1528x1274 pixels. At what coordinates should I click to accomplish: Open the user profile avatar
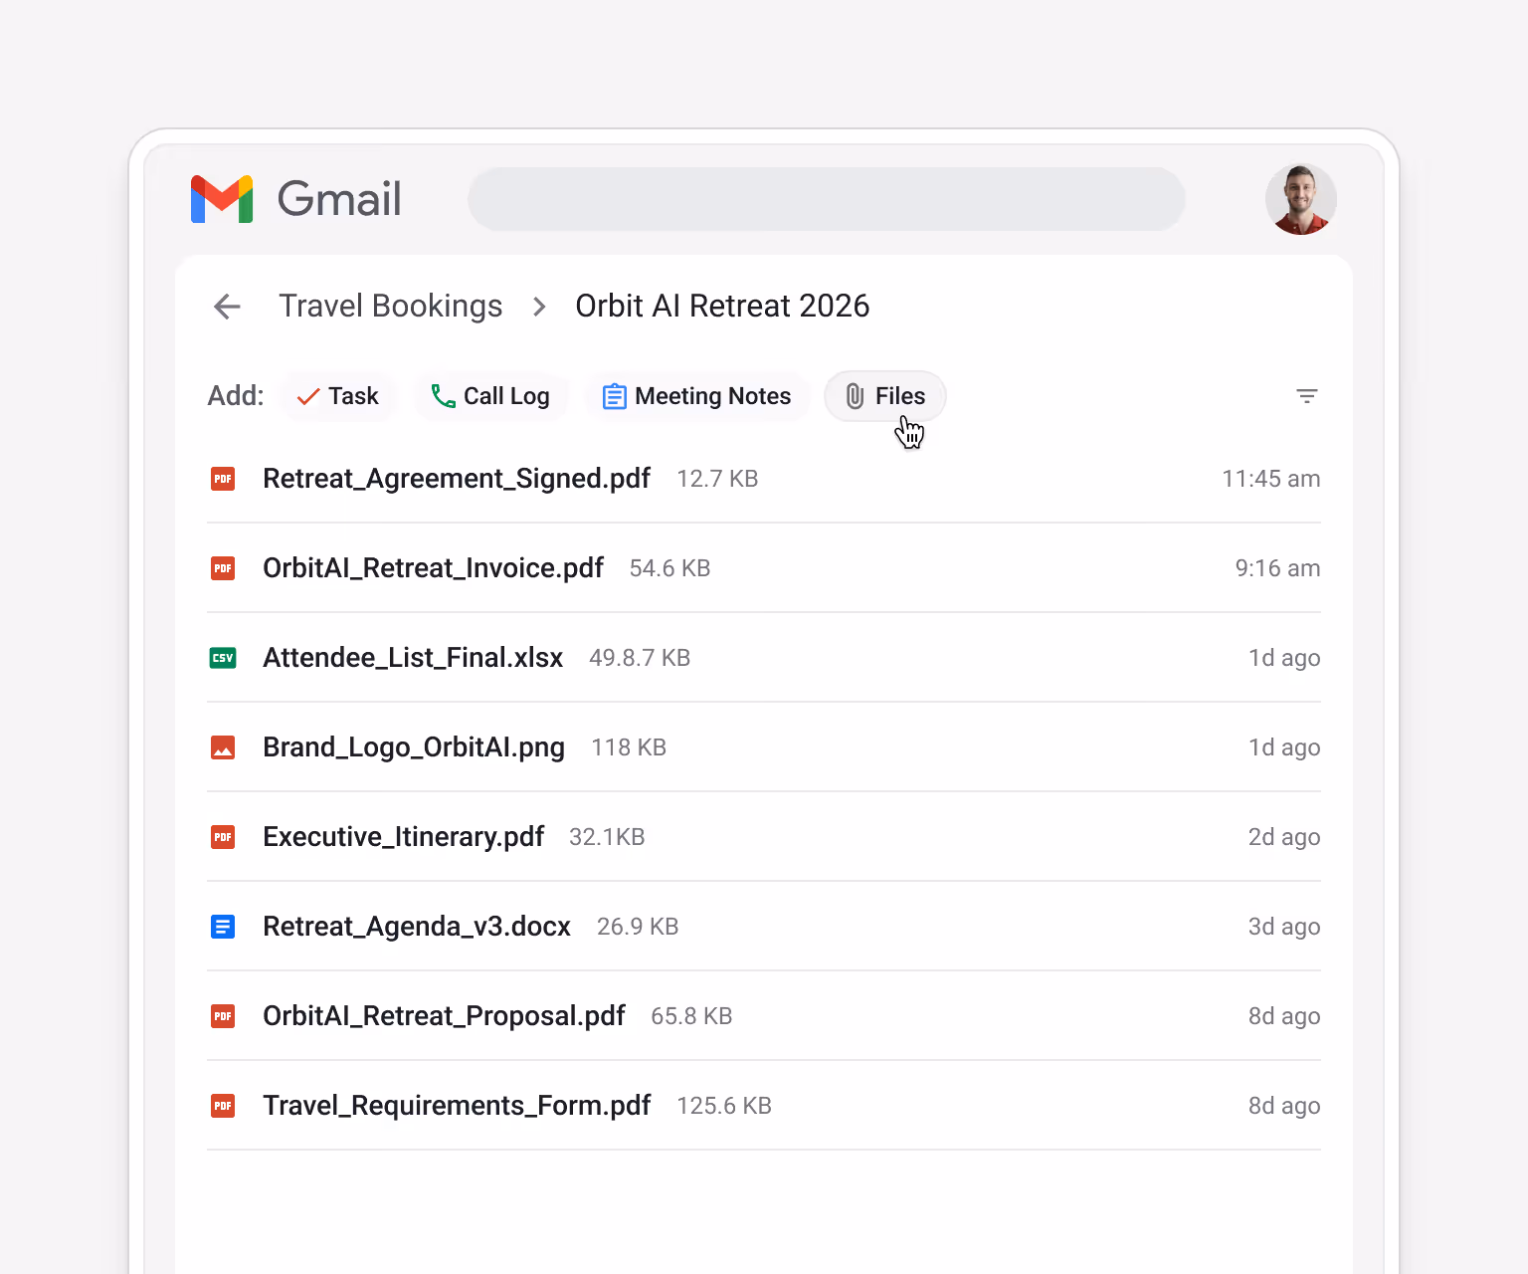[x=1300, y=199]
